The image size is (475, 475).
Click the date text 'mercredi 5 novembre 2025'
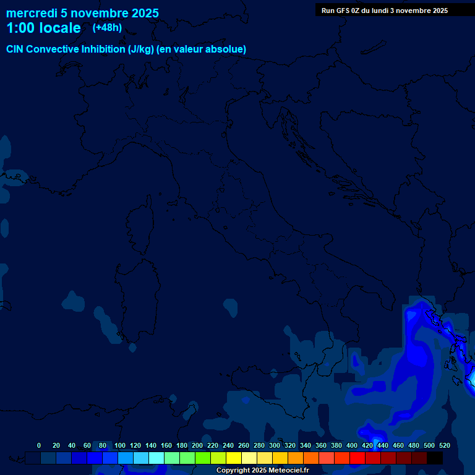pyautogui.click(x=82, y=13)
